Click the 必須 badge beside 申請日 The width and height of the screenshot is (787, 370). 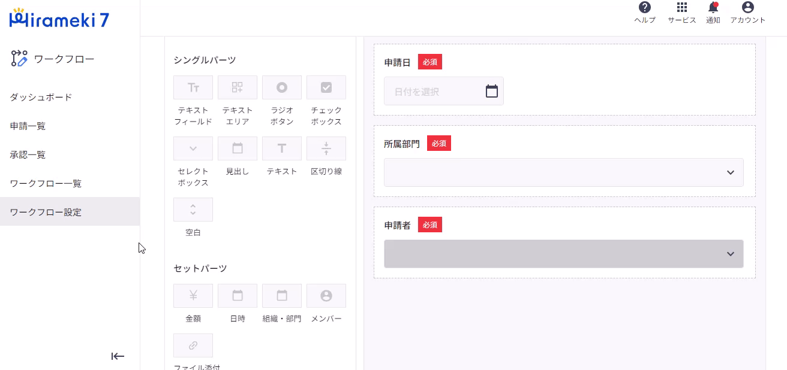[430, 62]
